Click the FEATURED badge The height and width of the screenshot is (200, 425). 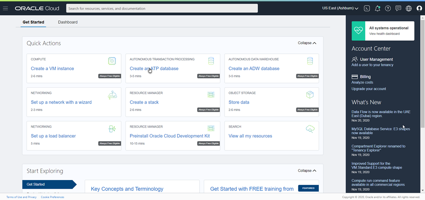click(308, 188)
